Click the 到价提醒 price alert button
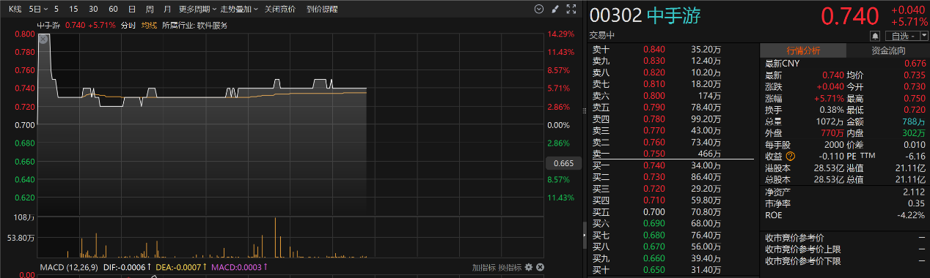Image resolution: width=930 pixels, height=278 pixels. coord(323,9)
